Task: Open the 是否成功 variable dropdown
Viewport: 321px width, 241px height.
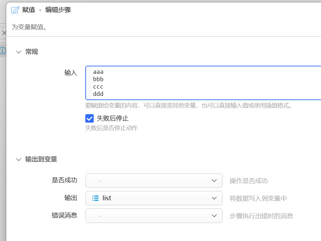Action: point(154,181)
